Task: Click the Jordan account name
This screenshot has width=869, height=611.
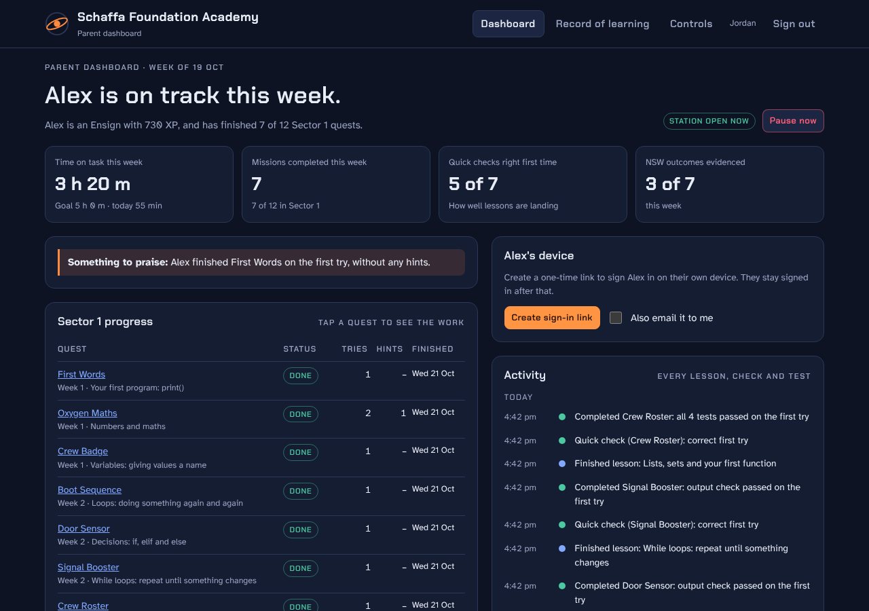Action: 743,23
